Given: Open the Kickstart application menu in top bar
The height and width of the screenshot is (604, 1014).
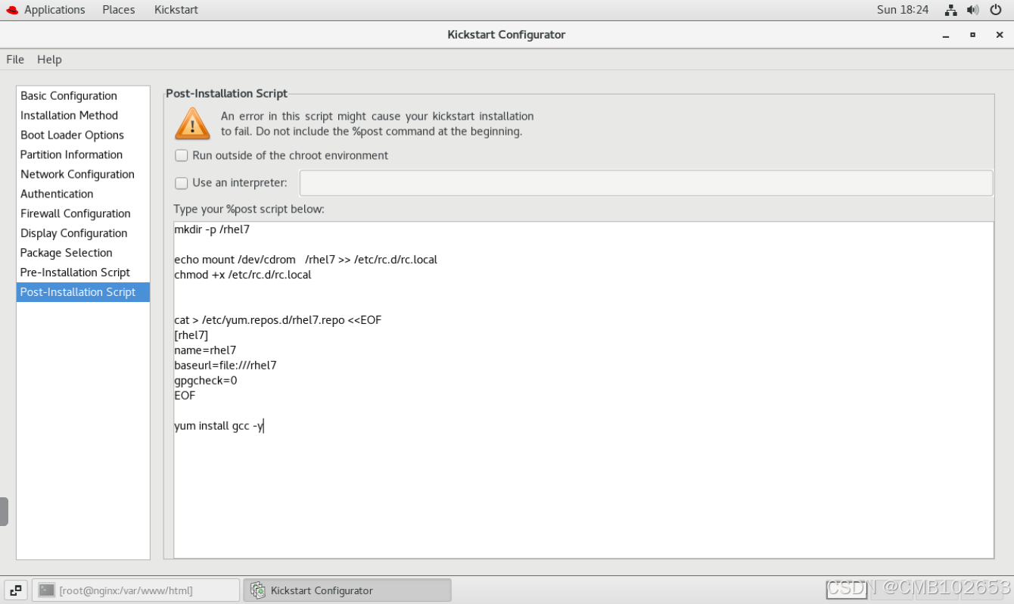Looking at the screenshot, I should (176, 10).
